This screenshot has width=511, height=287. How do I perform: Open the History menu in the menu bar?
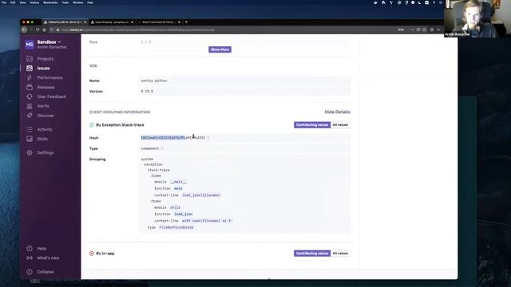pyautogui.click(x=34, y=2)
